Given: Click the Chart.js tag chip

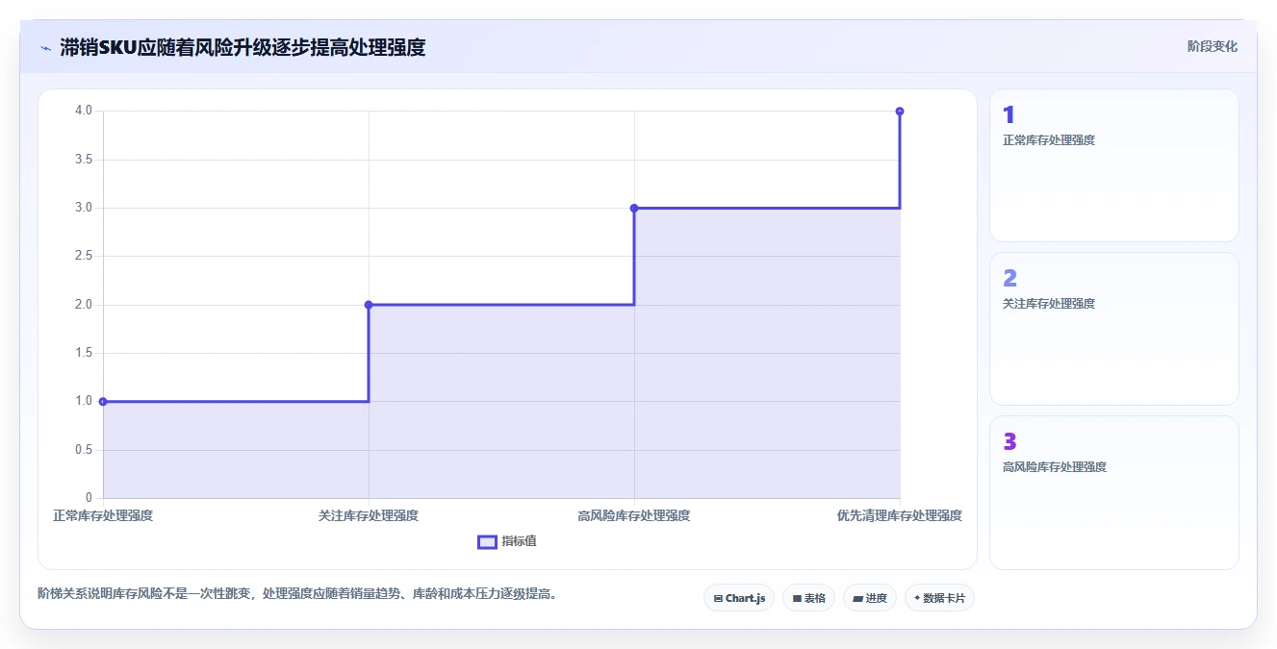Looking at the screenshot, I should (x=739, y=598).
